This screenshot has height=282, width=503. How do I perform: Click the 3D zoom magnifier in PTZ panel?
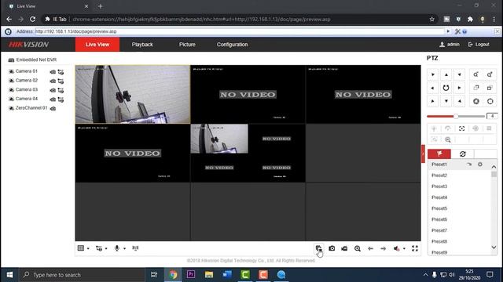(448, 139)
